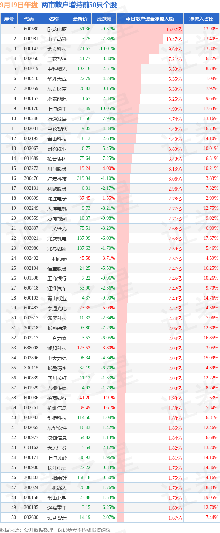The width and height of the screenshot is (220, 533).
Task: Click the 最新价 column header
Action: coord(80,19)
